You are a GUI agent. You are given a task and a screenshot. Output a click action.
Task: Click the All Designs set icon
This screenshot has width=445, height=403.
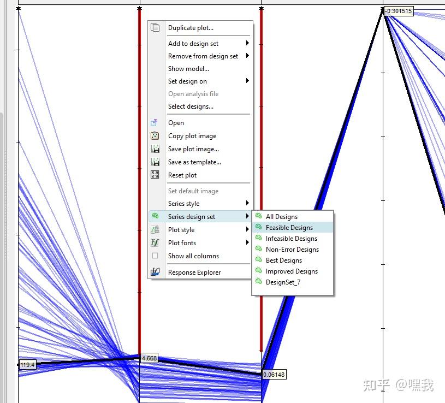pos(258,216)
